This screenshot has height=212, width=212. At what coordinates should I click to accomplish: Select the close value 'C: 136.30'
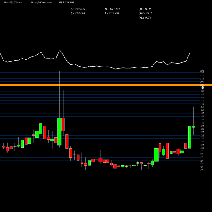click(78, 13)
